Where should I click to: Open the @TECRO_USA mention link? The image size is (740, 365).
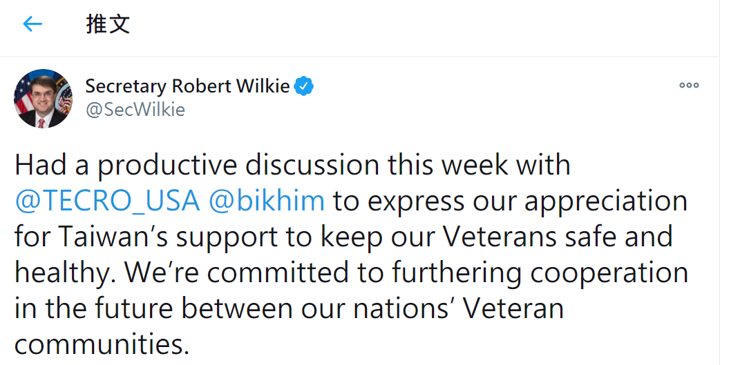coord(107,201)
